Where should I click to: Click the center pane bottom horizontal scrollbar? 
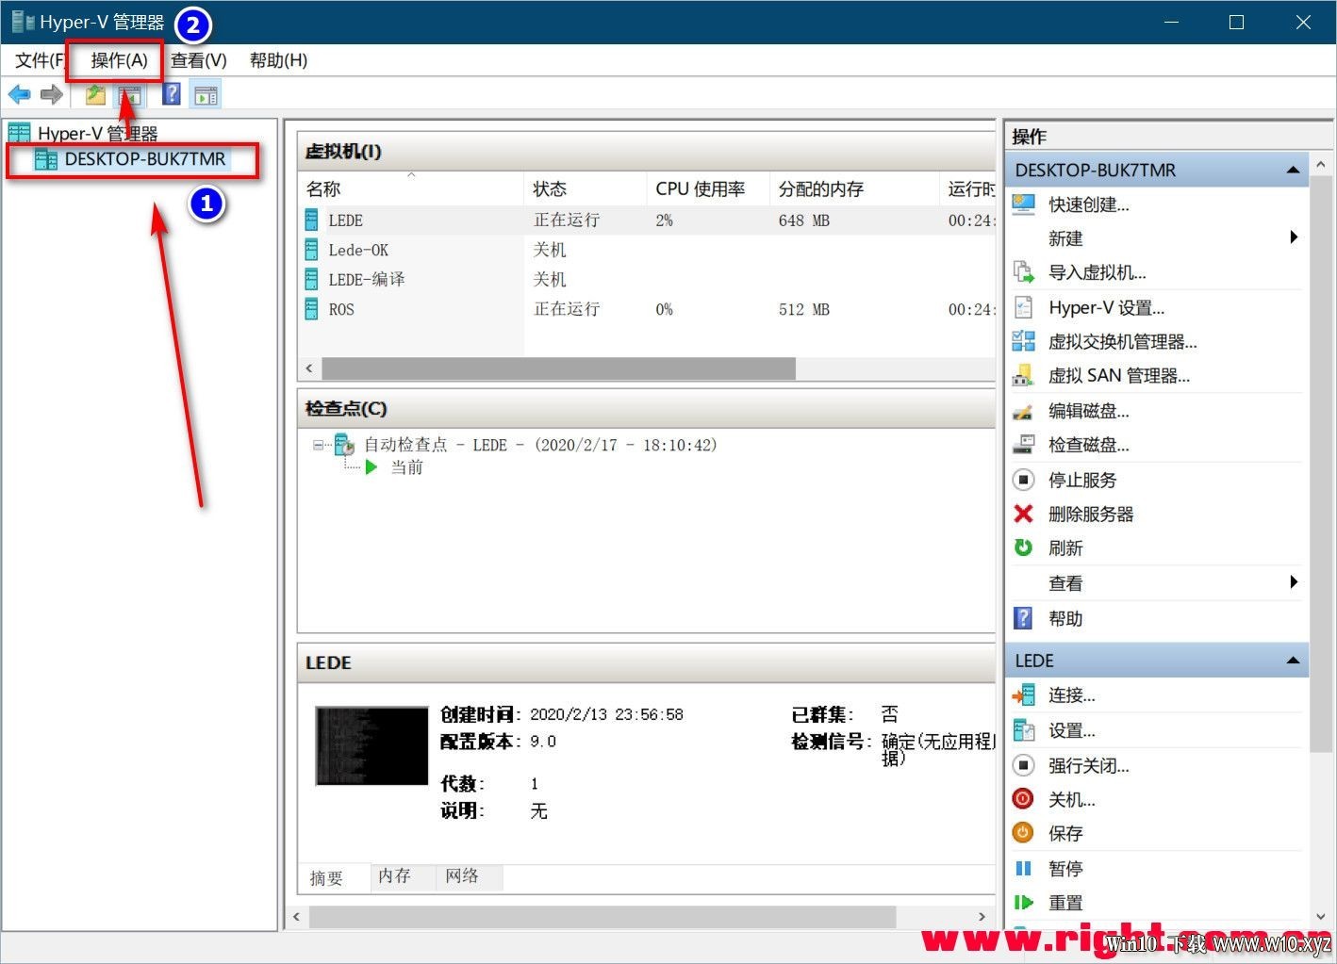[602, 916]
